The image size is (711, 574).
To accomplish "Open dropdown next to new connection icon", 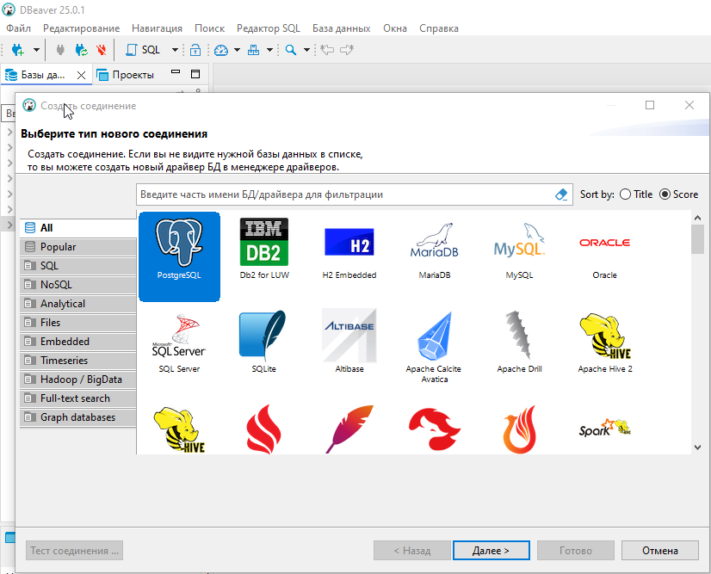I will pos(36,50).
